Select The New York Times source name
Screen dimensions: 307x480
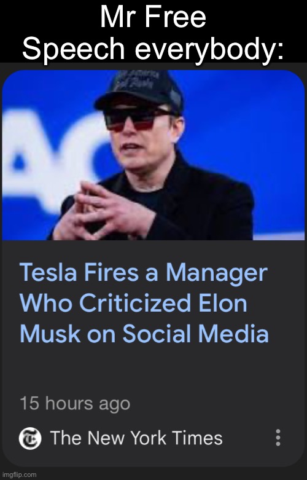point(136,438)
